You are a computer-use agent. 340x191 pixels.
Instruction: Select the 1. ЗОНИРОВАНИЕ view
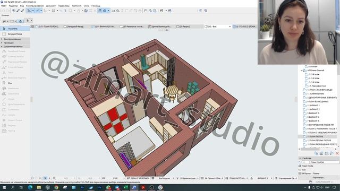(x=315, y=94)
